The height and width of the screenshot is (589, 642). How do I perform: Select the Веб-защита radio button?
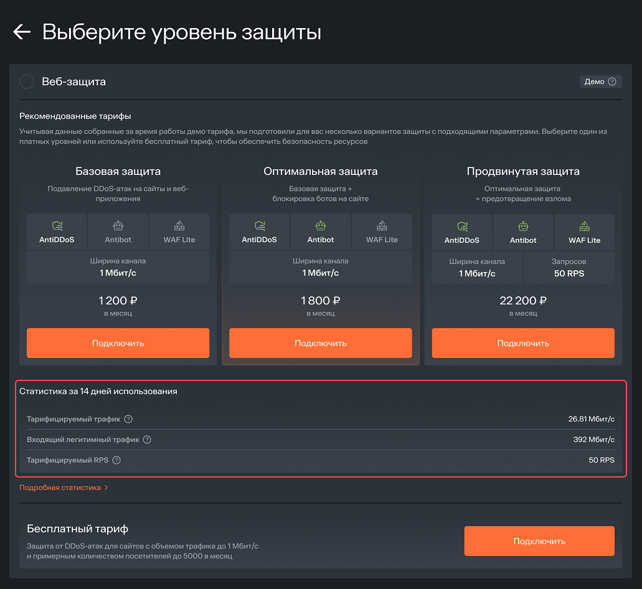pos(27,82)
